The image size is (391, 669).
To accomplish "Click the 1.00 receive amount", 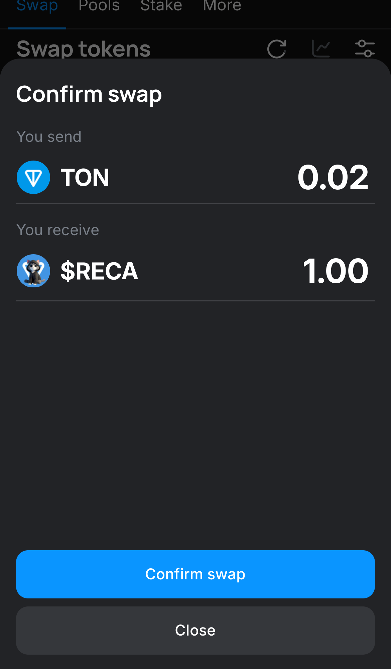I will tap(335, 271).
